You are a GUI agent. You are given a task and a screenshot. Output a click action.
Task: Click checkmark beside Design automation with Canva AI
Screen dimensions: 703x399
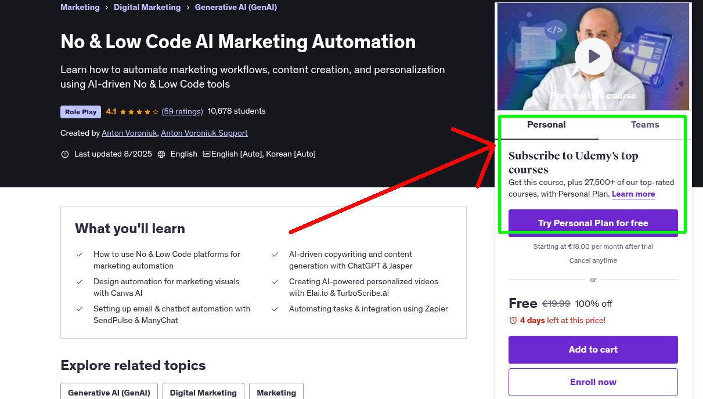pos(80,282)
